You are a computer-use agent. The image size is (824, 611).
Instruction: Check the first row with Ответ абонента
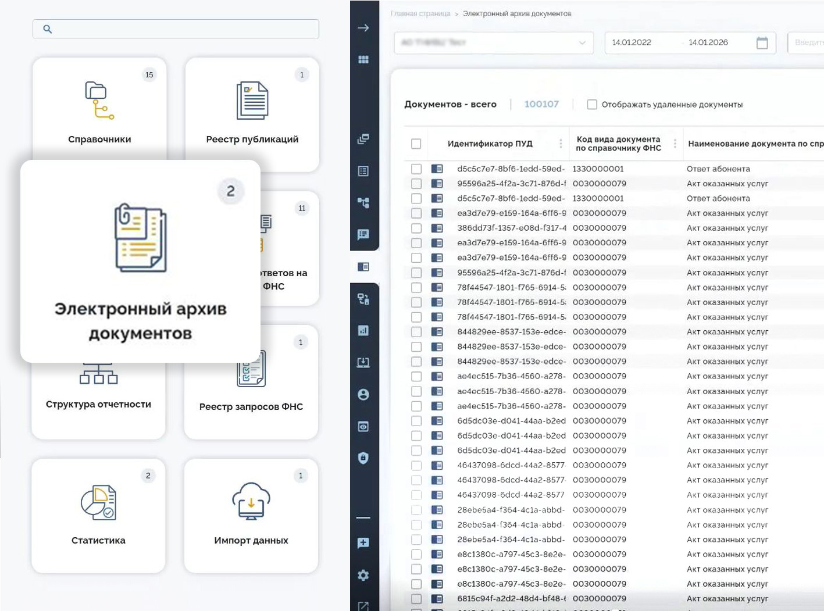tap(416, 169)
